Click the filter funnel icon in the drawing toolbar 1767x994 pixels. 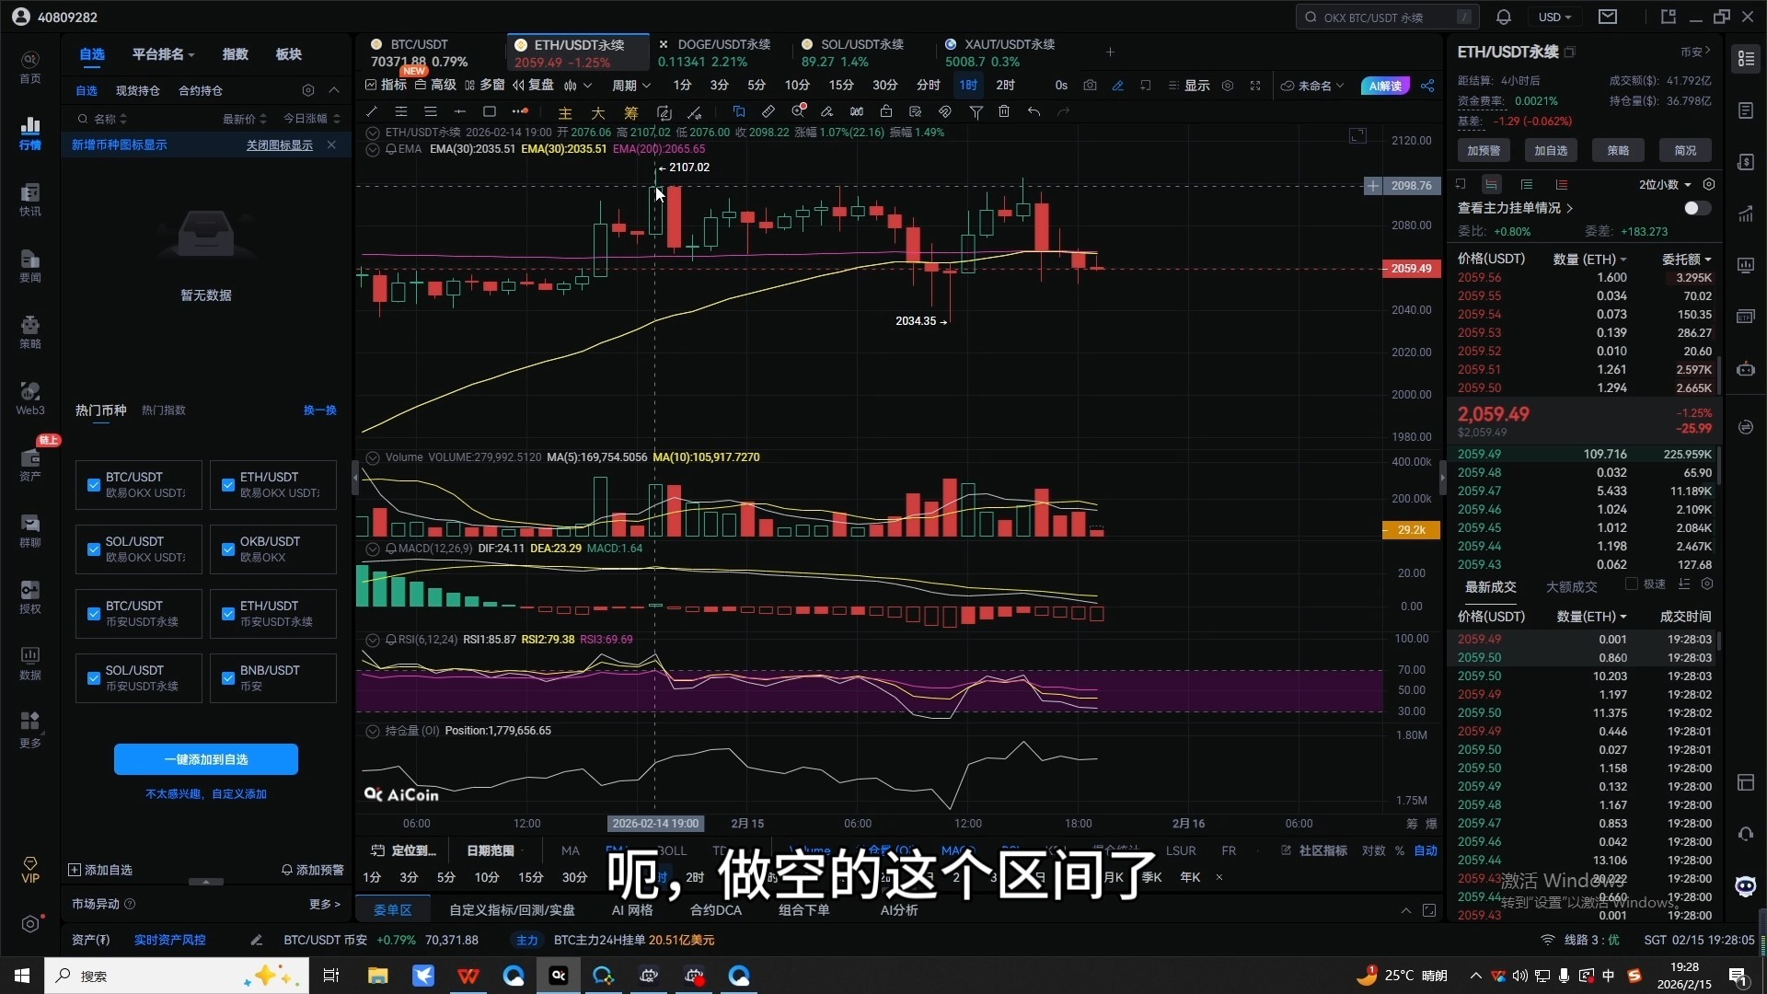point(976,111)
